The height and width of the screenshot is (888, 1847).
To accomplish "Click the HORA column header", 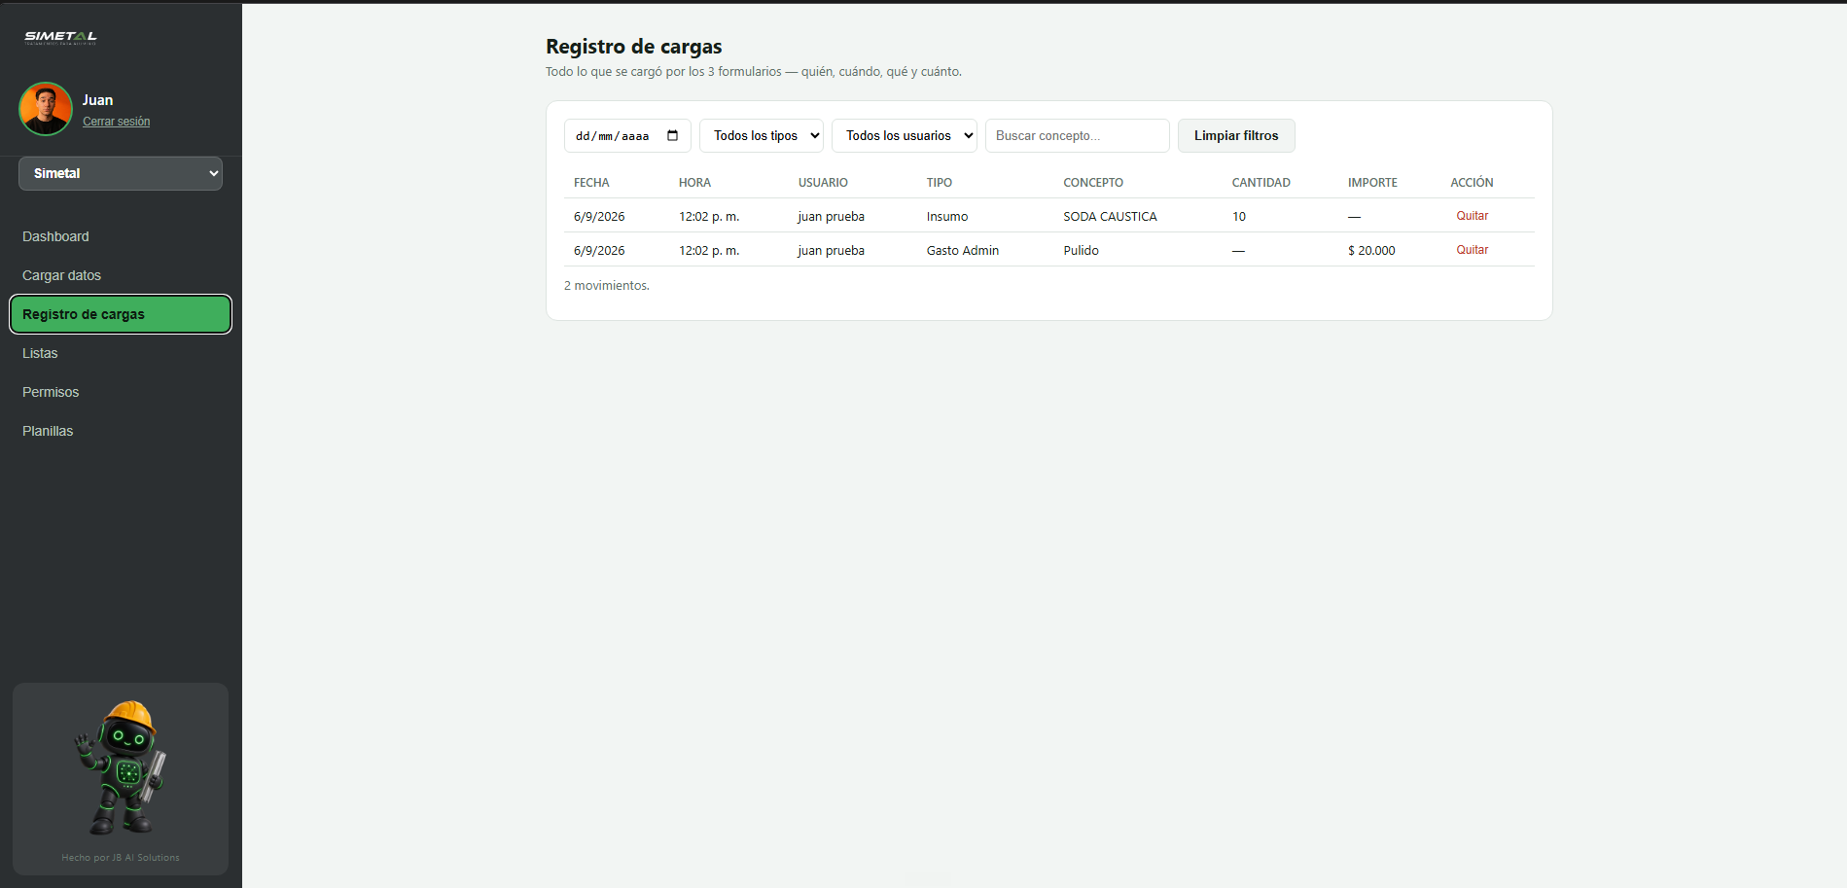I will tap(694, 182).
